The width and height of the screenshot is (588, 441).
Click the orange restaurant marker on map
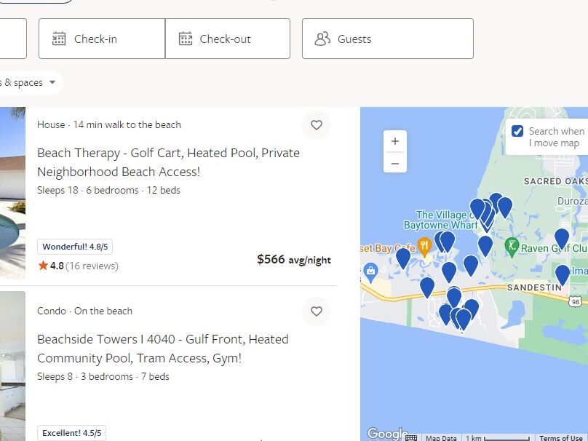point(424,247)
